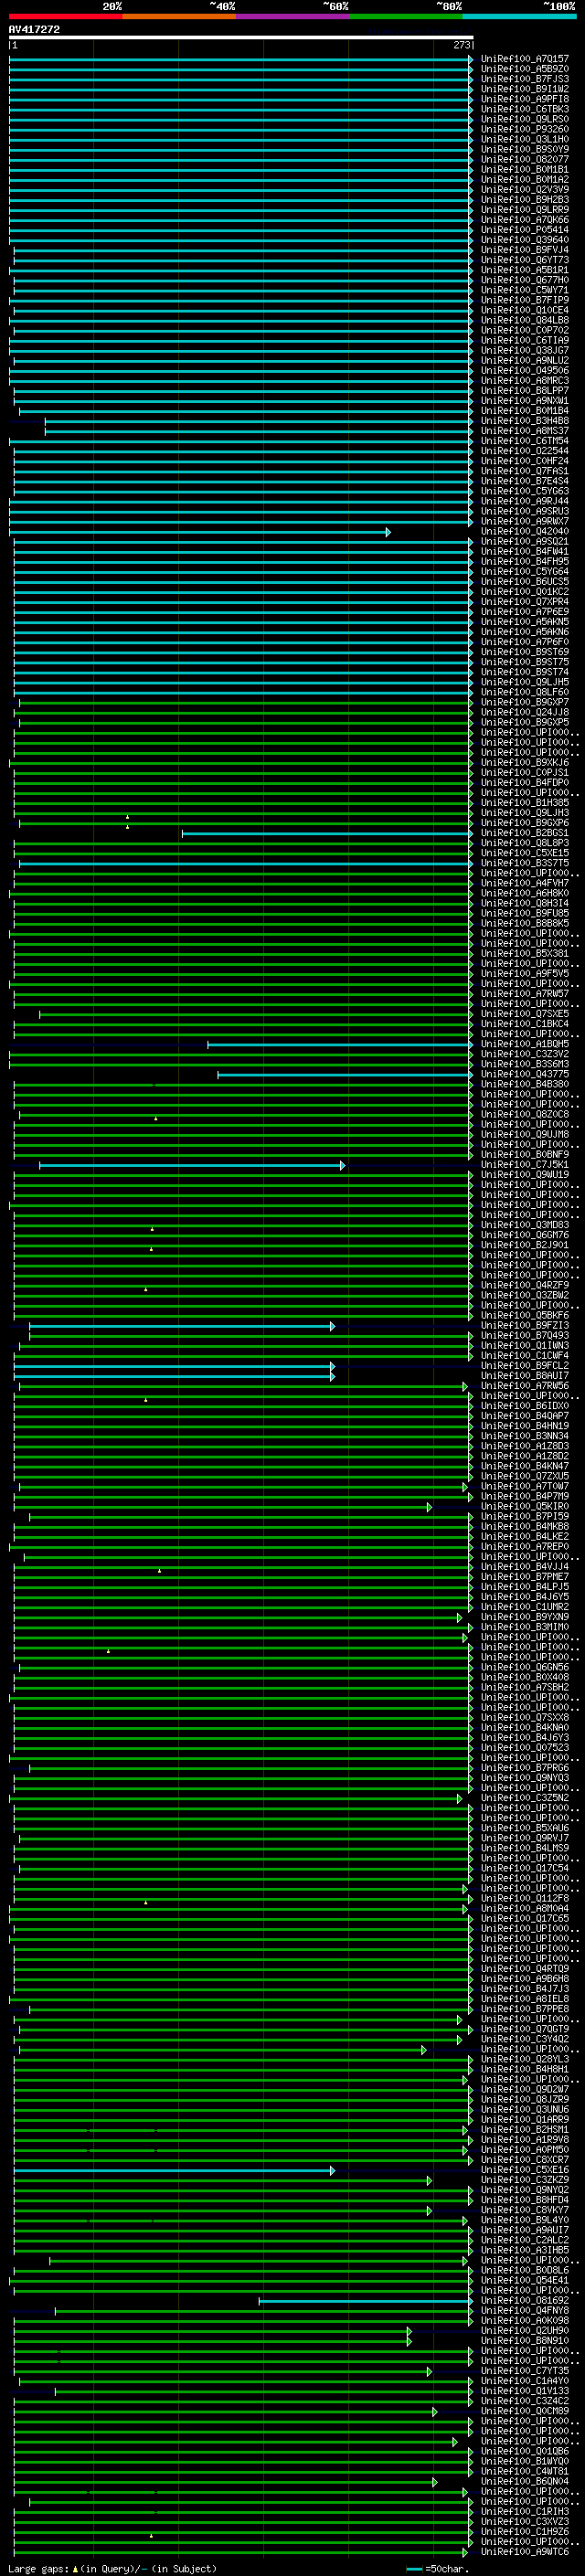
Task: Click the cyan alignment bar for B9FZI3
Action: point(182,1326)
